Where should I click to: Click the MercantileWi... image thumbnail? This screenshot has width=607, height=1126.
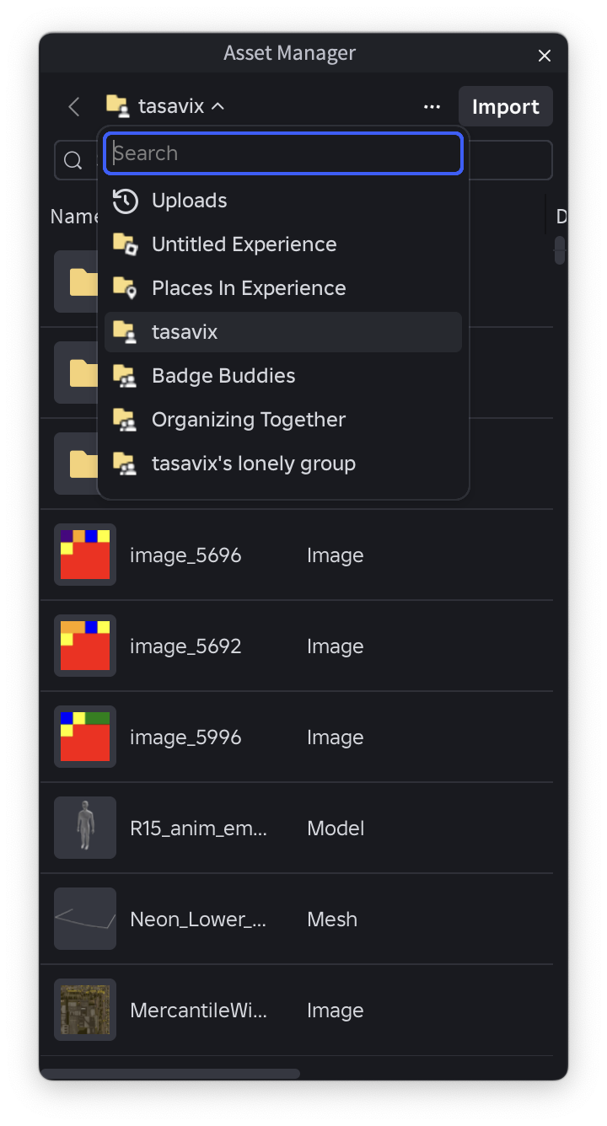coord(85,1010)
